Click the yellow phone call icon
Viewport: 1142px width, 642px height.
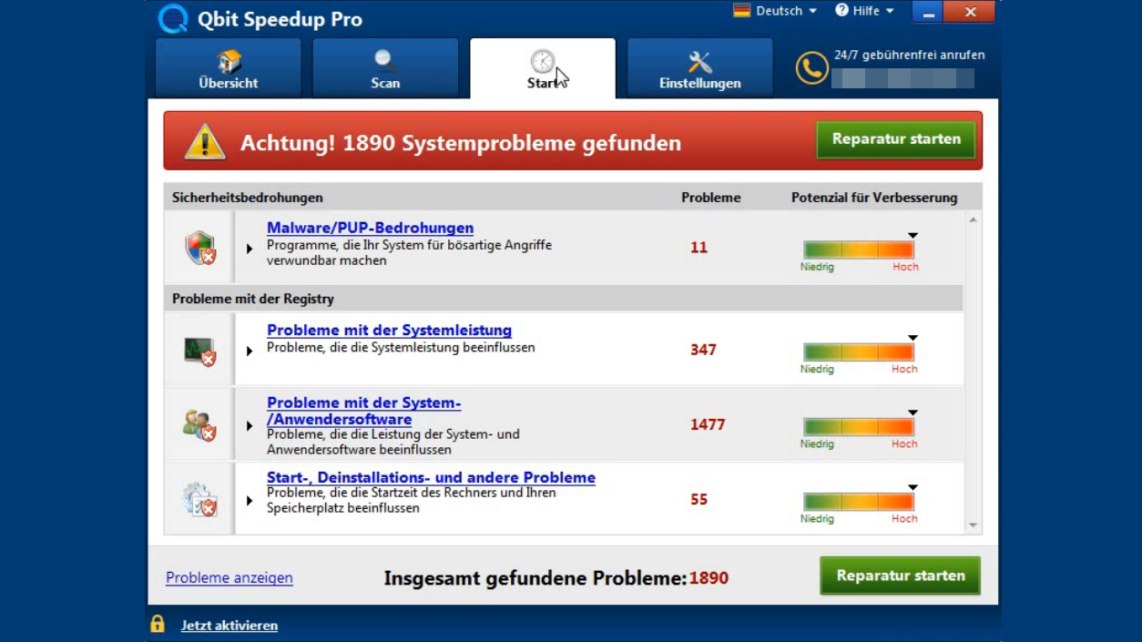point(811,67)
